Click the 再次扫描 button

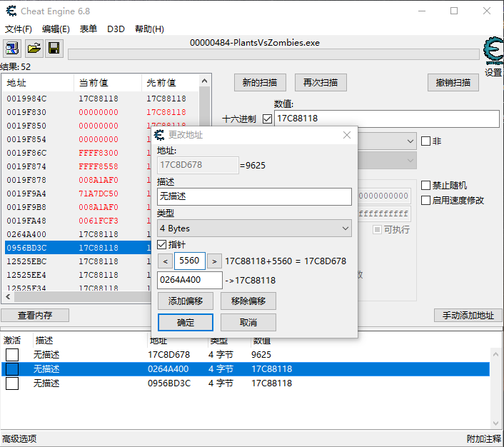pyautogui.click(x=321, y=83)
